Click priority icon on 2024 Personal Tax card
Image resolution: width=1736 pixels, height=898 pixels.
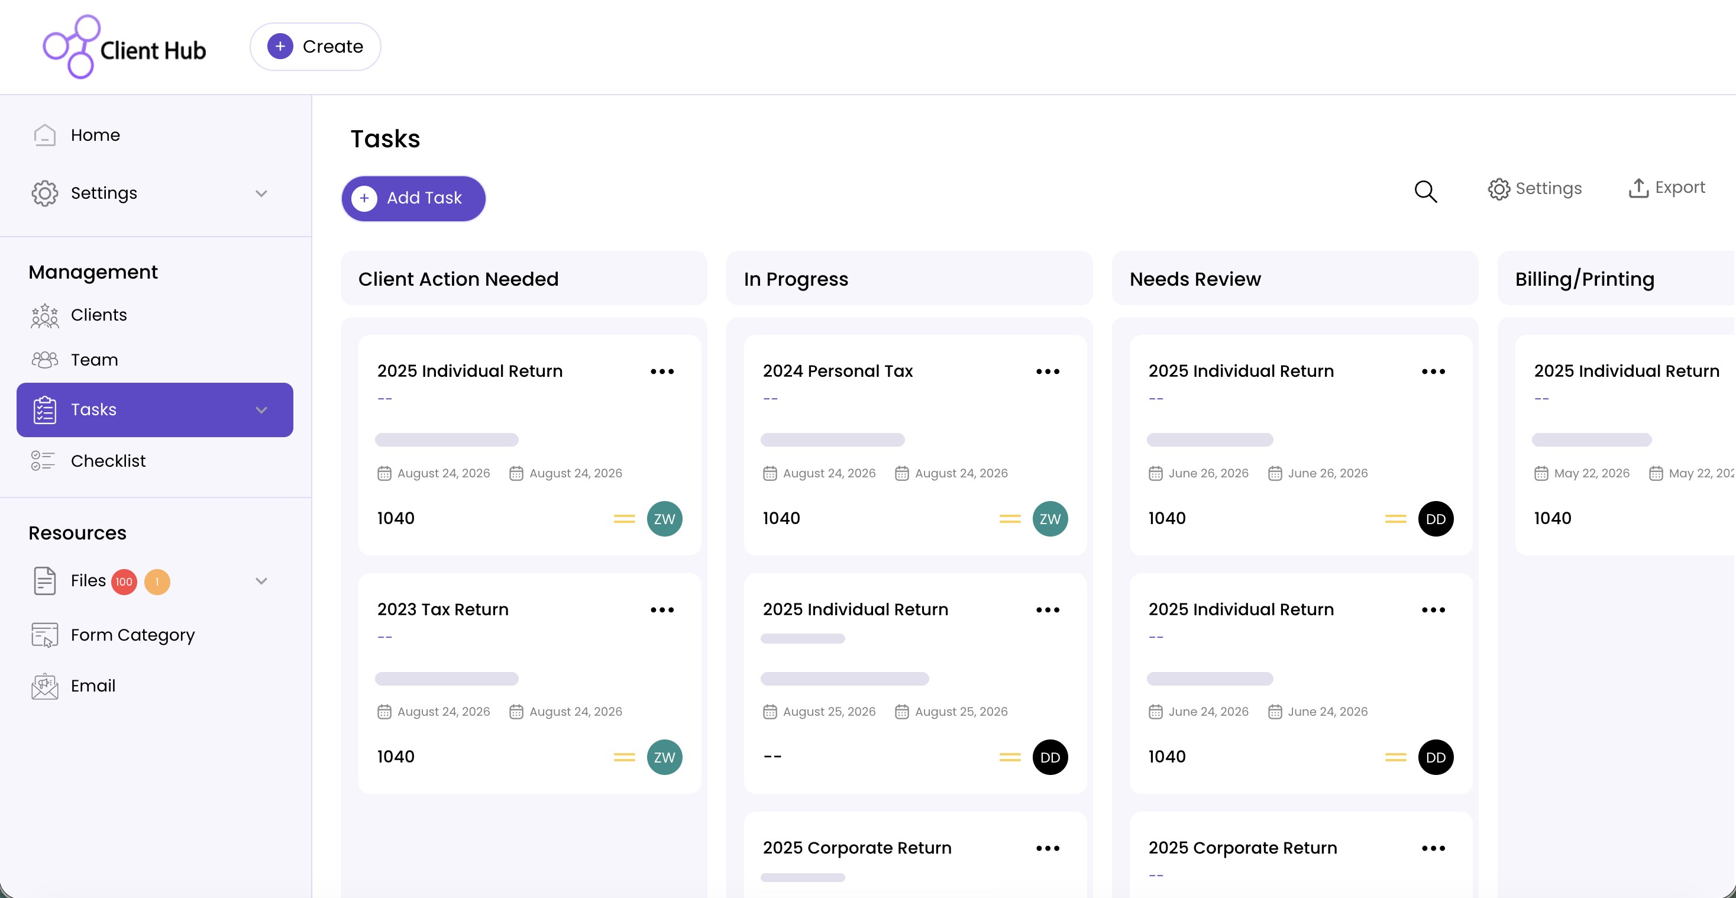coord(1010,518)
